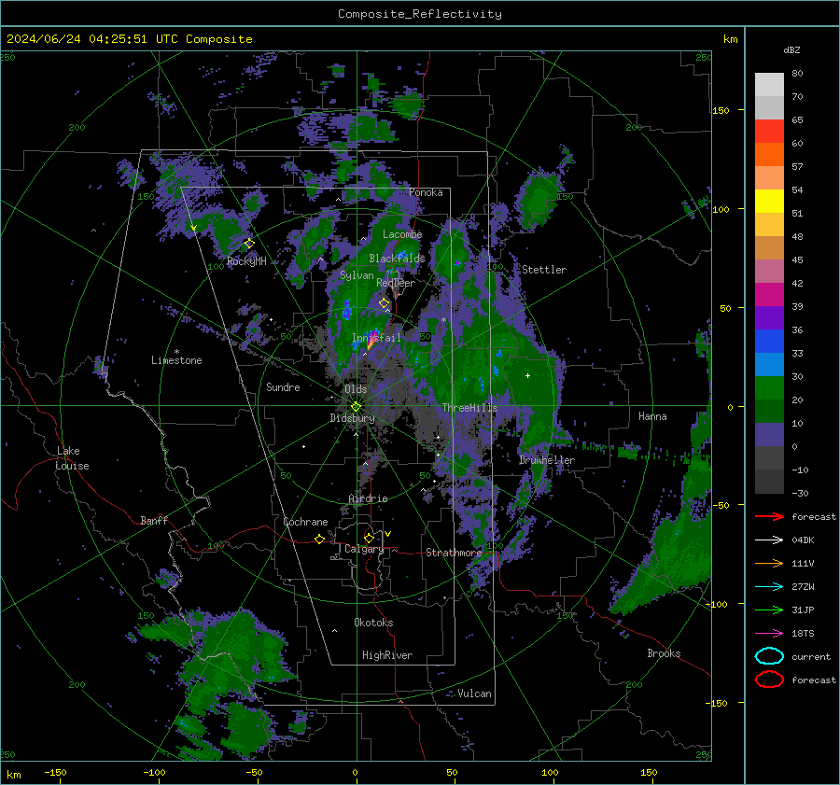Click the yellow diamond marker below RedDeer
The height and width of the screenshot is (785, 840).
(385, 303)
